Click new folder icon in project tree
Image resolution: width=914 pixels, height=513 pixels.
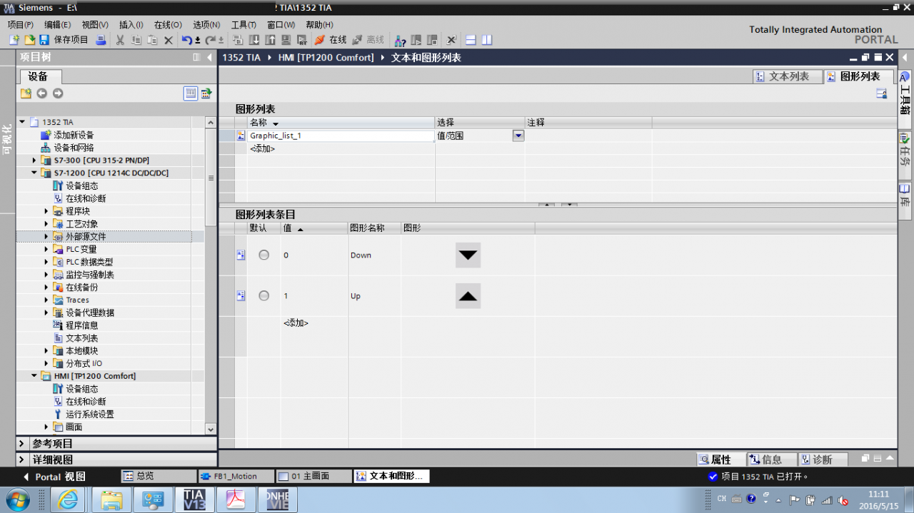pyautogui.click(x=26, y=93)
